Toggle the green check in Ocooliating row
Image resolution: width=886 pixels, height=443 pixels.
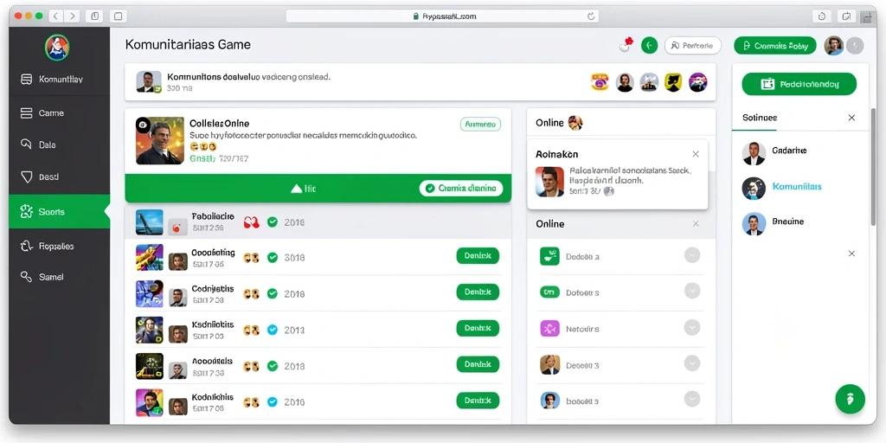click(x=273, y=258)
